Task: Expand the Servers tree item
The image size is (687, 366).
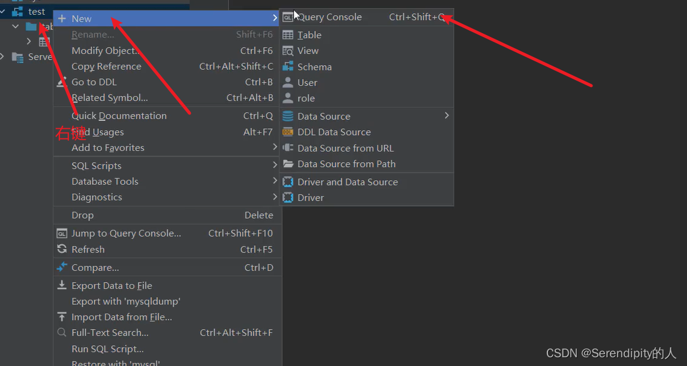Action: 2,56
